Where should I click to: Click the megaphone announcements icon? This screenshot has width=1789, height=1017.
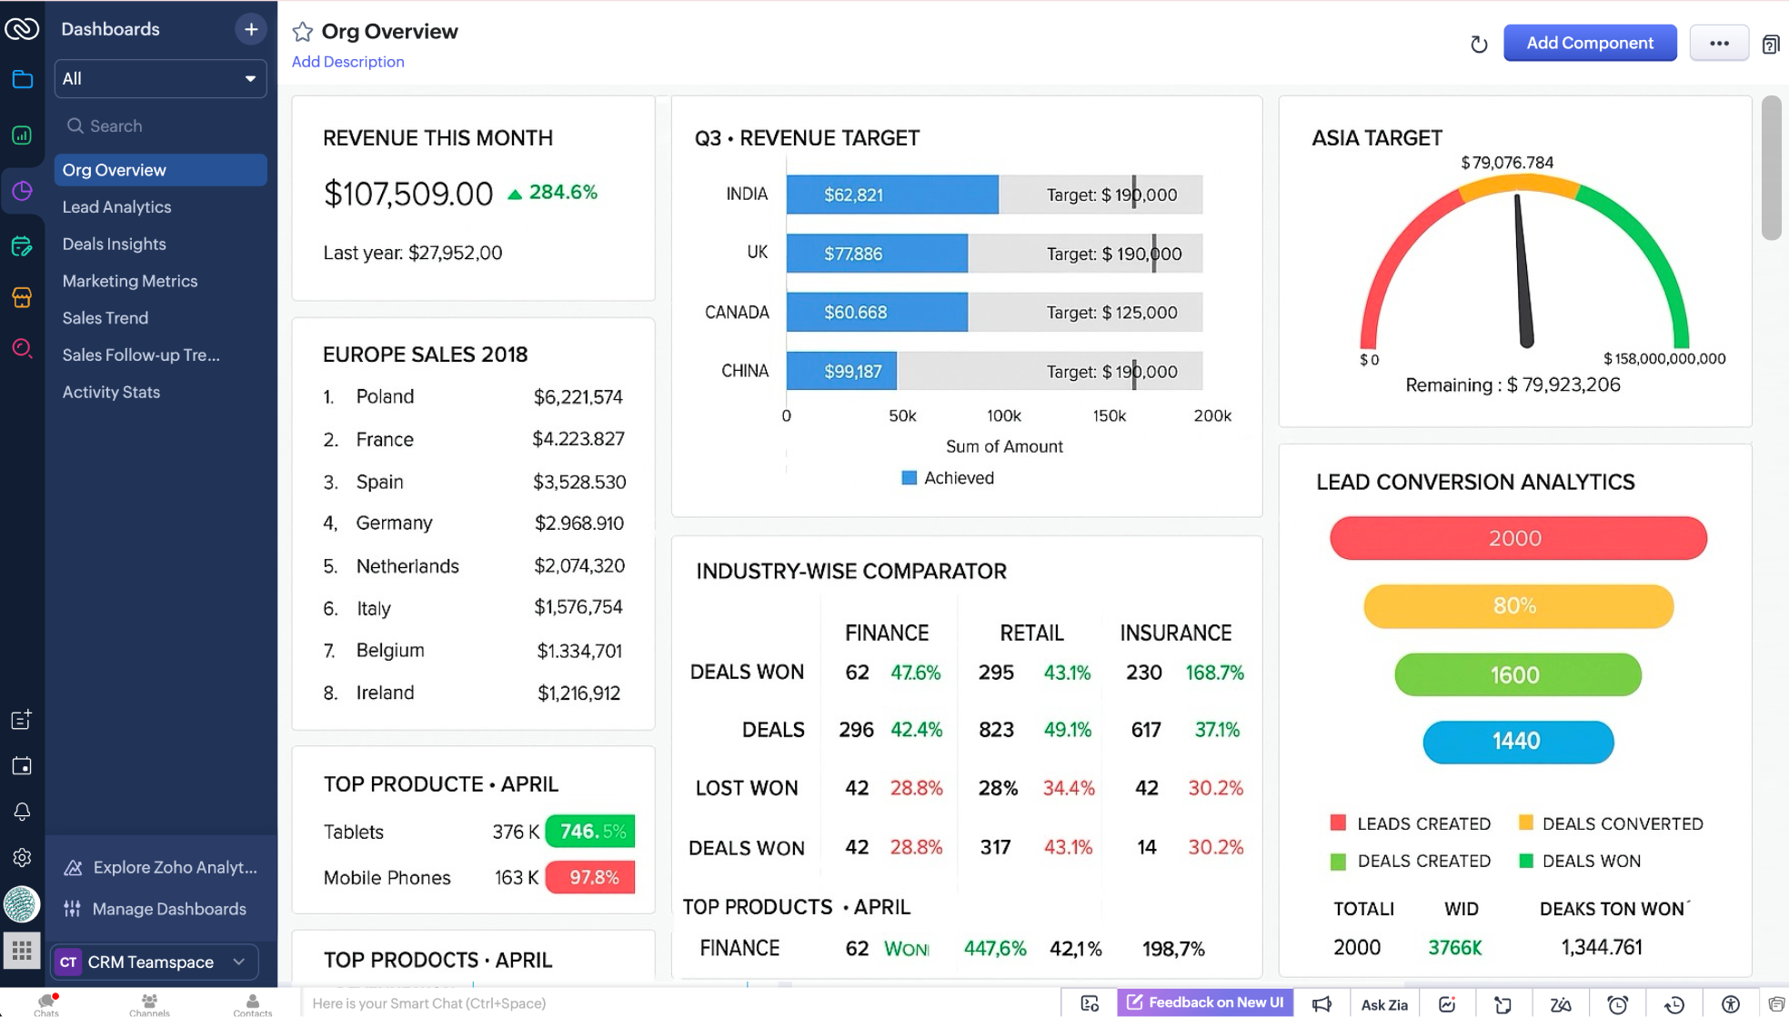click(x=1322, y=1003)
